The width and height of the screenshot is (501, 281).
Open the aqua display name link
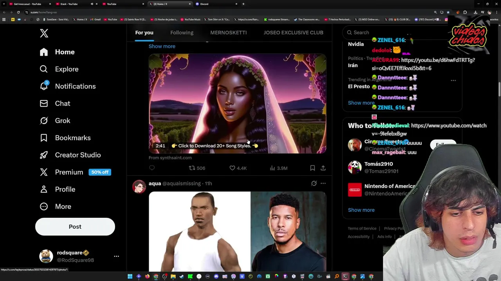(155, 183)
